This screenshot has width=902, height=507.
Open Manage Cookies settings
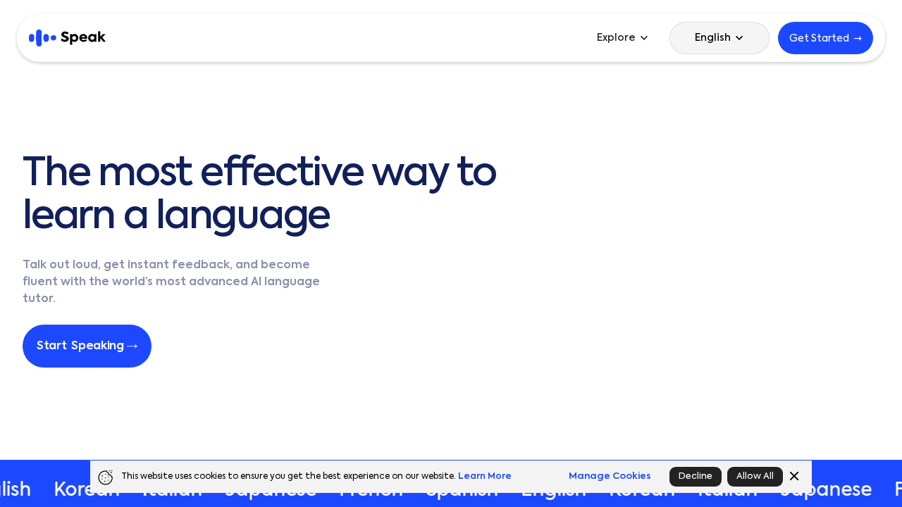click(610, 475)
